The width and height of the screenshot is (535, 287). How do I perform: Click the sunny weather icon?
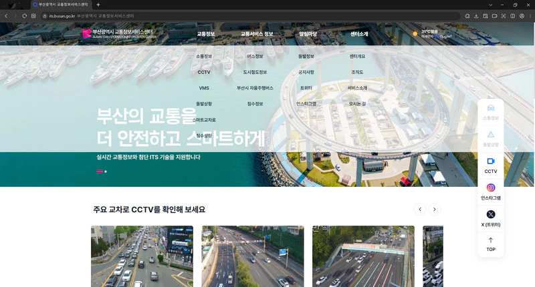tap(415, 33)
